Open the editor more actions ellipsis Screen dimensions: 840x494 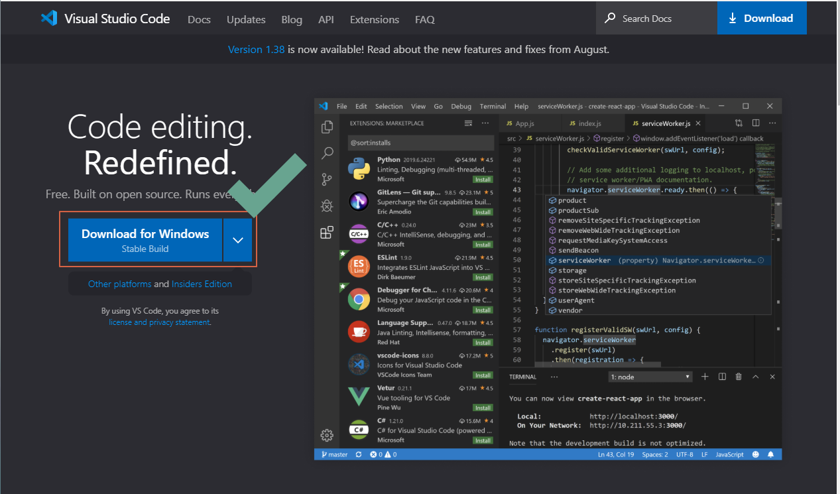(x=772, y=123)
